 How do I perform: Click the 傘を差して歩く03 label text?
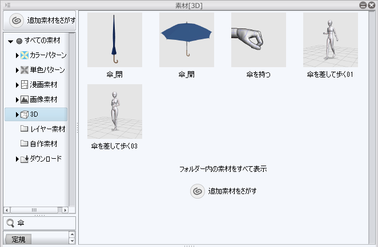[x=115, y=146]
